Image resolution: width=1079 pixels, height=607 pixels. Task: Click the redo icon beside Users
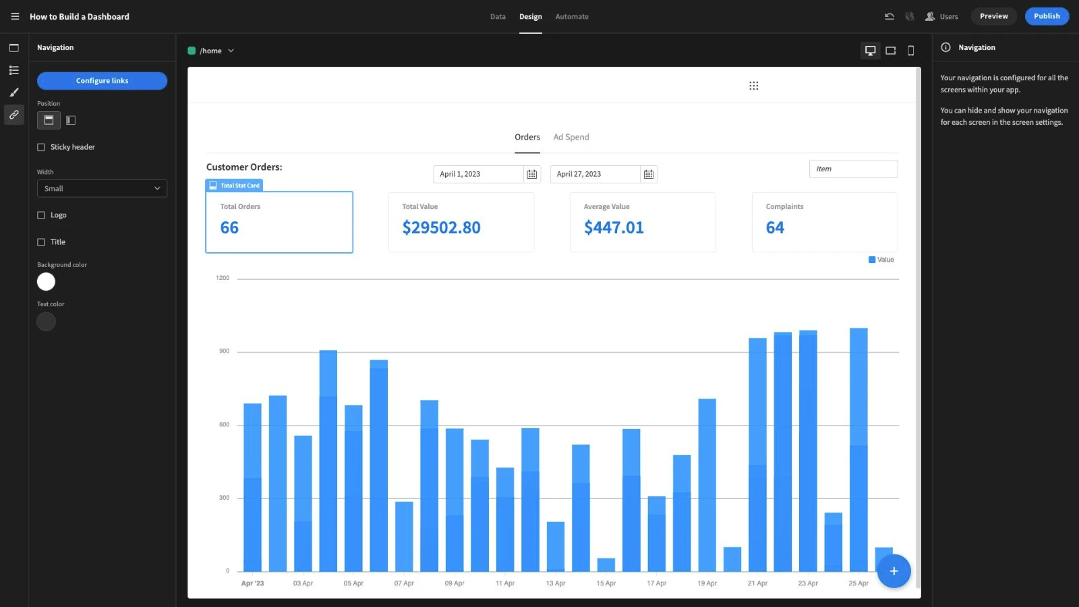pyautogui.click(x=910, y=16)
